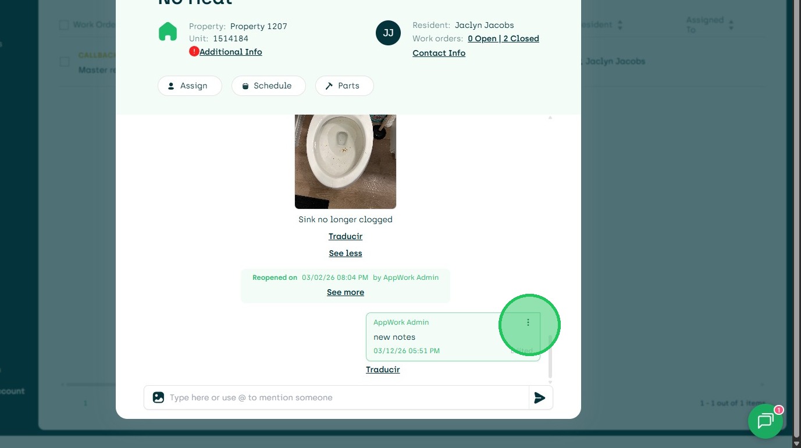Image resolution: width=801 pixels, height=448 pixels.
Task: Open the chat support widget
Action: click(765, 421)
